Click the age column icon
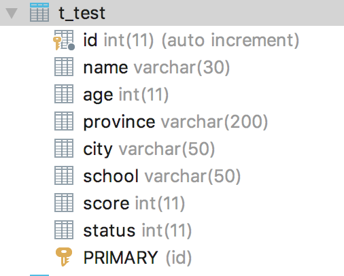Screen dimensions: 344x276 pyautogui.click(x=64, y=94)
